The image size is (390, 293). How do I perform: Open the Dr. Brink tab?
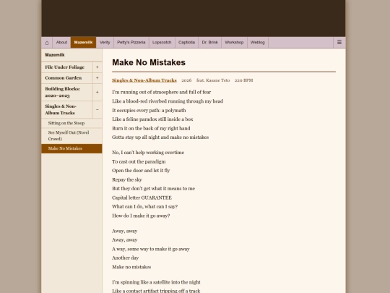[209, 43]
